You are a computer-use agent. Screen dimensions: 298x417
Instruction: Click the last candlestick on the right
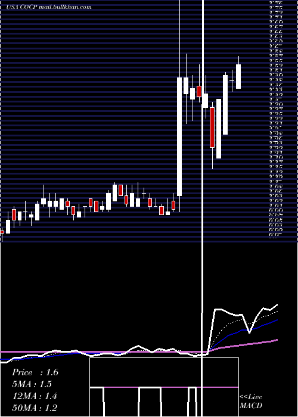coord(238,77)
